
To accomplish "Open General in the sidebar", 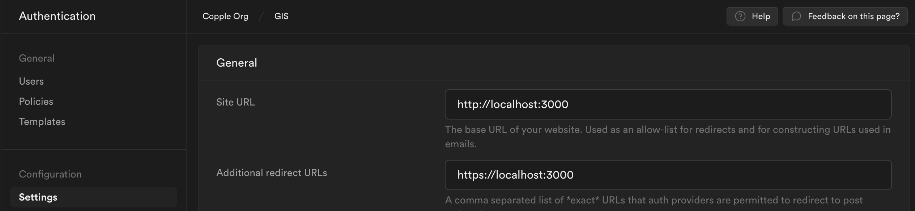I will [x=37, y=58].
